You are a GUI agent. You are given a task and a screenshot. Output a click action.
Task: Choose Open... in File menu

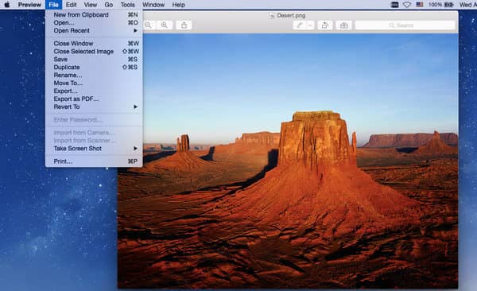coord(94,22)
